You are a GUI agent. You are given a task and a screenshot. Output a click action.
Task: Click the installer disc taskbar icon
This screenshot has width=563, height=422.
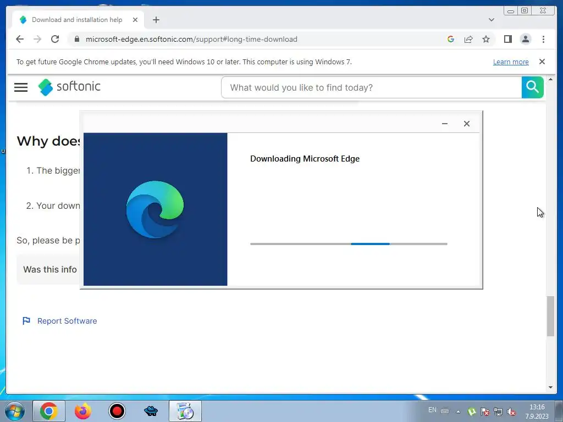pos(185,411)
